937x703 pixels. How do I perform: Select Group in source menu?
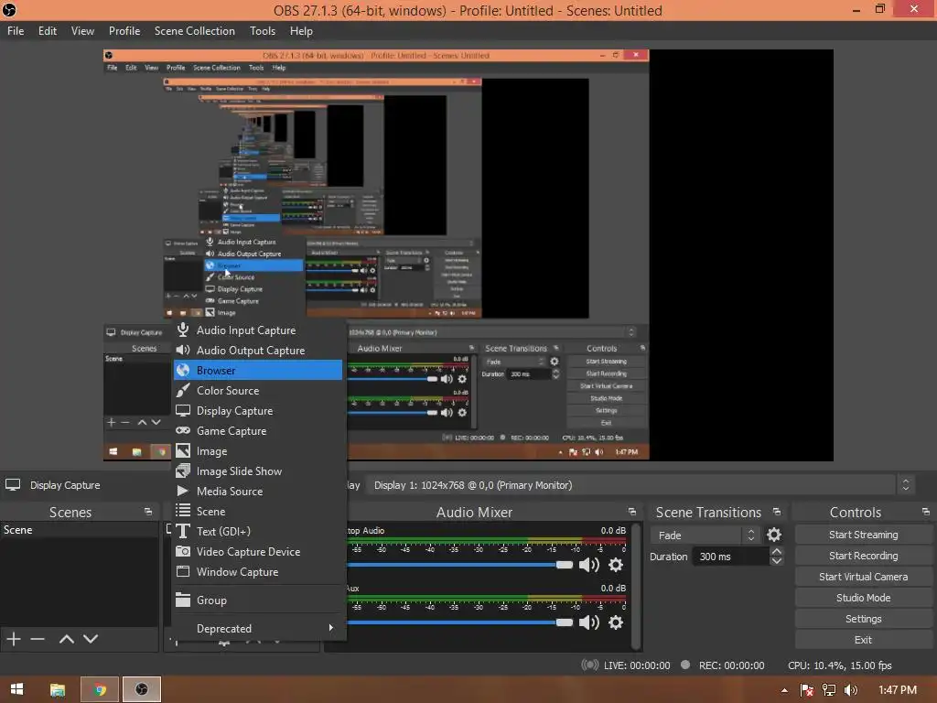pos(258,600)
